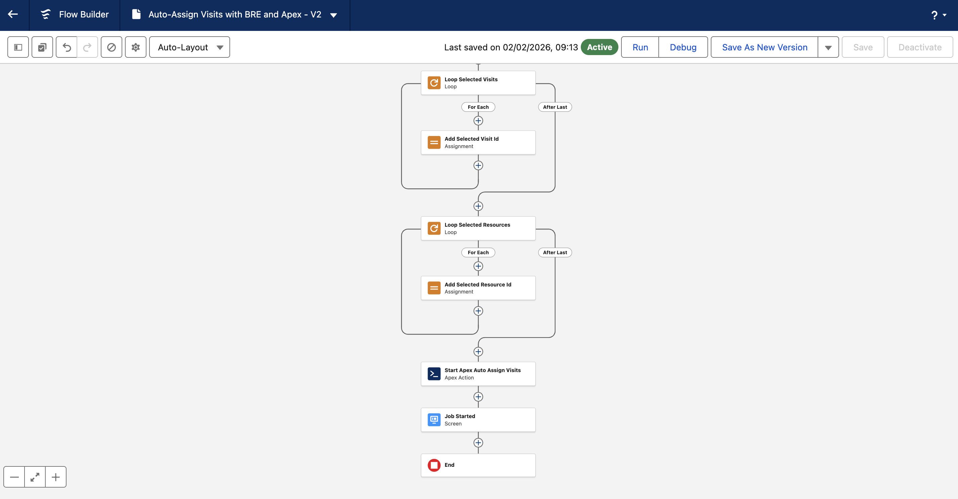Open the help question mark menu
The image size is (958, 499).
click(x=938, y=15)
